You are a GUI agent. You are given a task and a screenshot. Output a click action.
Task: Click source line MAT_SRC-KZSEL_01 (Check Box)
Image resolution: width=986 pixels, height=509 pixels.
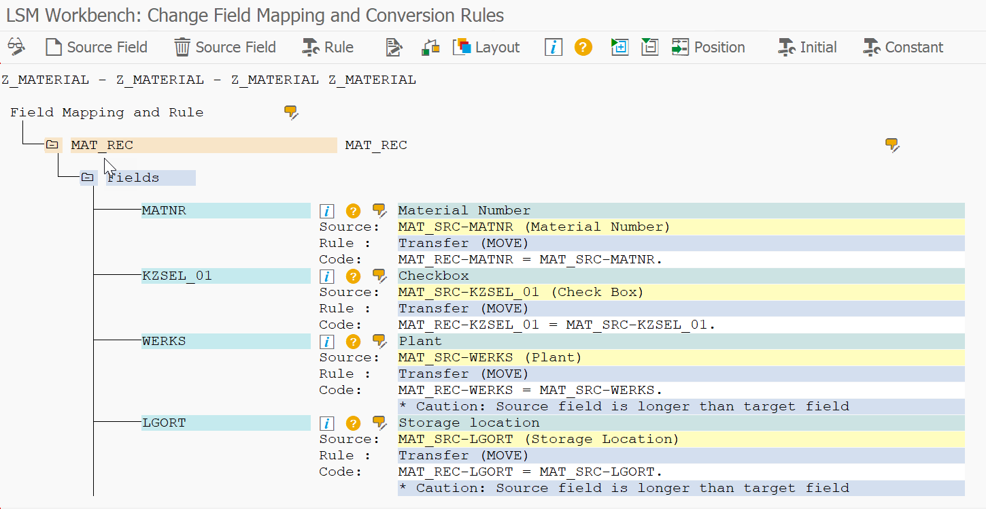pyautogui.click(x=681, y=292)
